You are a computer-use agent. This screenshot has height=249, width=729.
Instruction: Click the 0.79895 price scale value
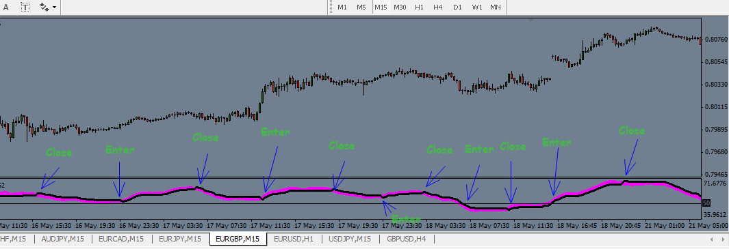pos(716,130)
